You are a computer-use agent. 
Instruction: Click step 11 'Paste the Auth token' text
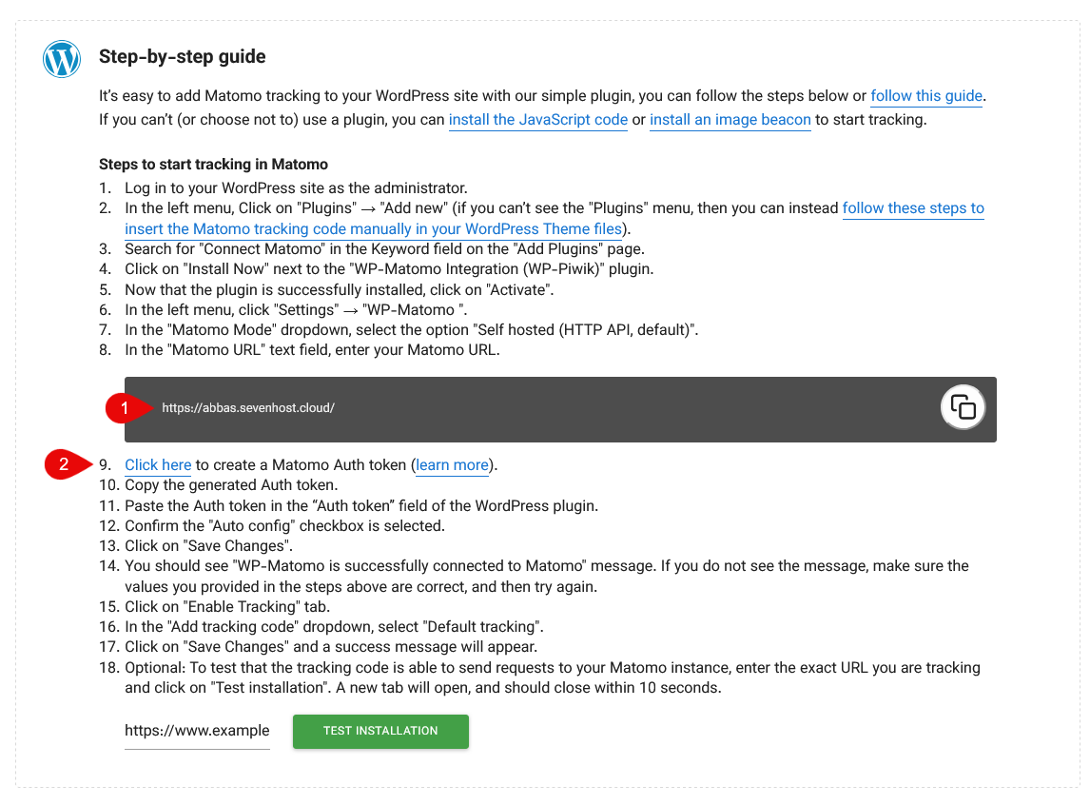tap(361, 506)
